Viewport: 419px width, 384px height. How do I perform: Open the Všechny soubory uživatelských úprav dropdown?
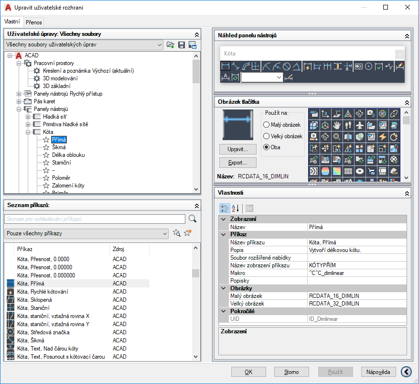pos(84,44)
